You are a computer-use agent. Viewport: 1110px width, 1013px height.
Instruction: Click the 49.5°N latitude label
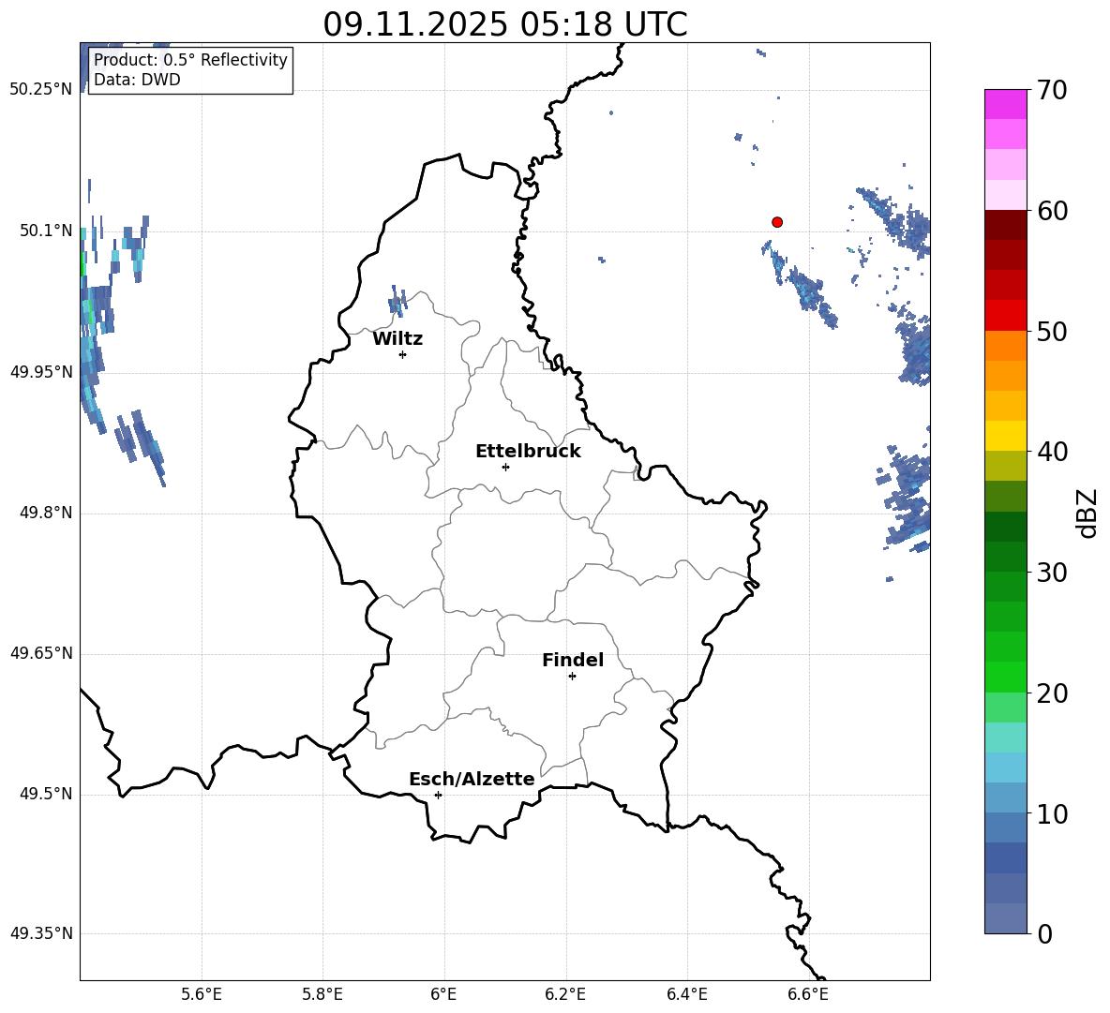pos(45,794)
